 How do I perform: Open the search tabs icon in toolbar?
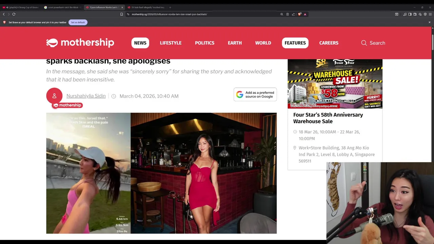click(397, 14)
